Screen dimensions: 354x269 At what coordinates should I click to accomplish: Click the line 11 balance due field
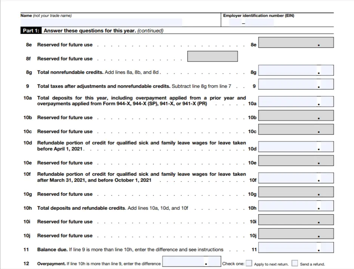[296, 247]
